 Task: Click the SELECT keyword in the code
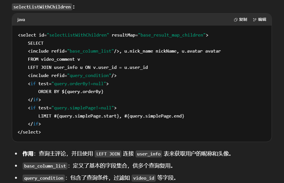click(36, 43)
